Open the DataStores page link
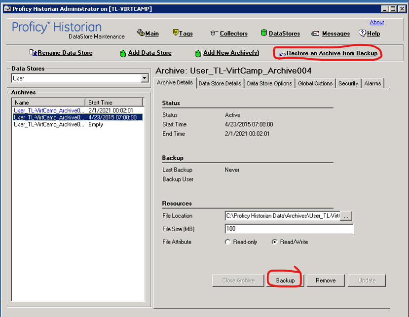The width and height of the screenshot is (409, 317). 284,34
